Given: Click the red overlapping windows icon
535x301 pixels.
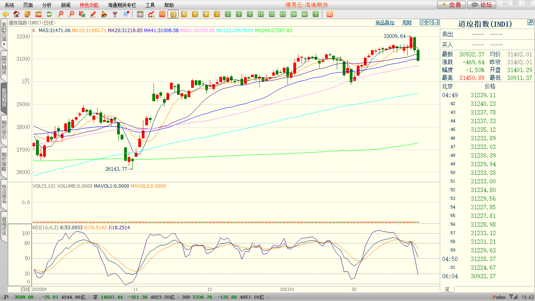Looking at the screenshot, I should (x=82, y=14).
